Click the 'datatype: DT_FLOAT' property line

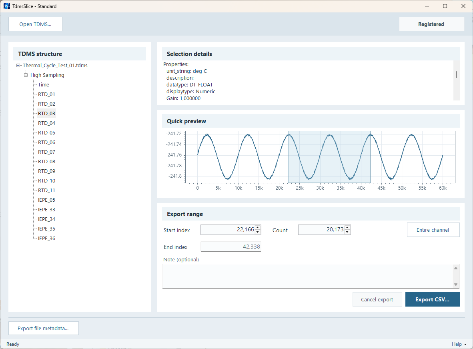189,85
